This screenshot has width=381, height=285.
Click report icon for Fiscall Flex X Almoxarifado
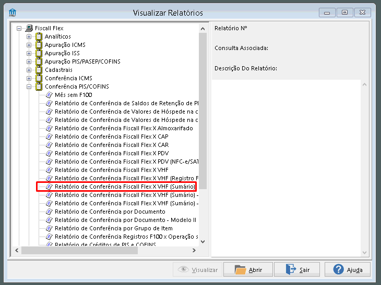pyautogui.click(x=49, y=128)
